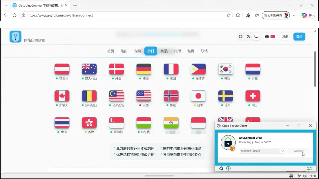Pick the Indonesia red-white flag
The height and width of the screenshot is (179, 319).
tap(198, 123)
